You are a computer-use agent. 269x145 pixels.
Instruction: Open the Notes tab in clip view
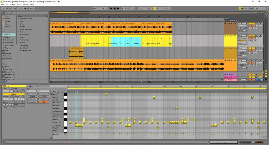point(30,86)
